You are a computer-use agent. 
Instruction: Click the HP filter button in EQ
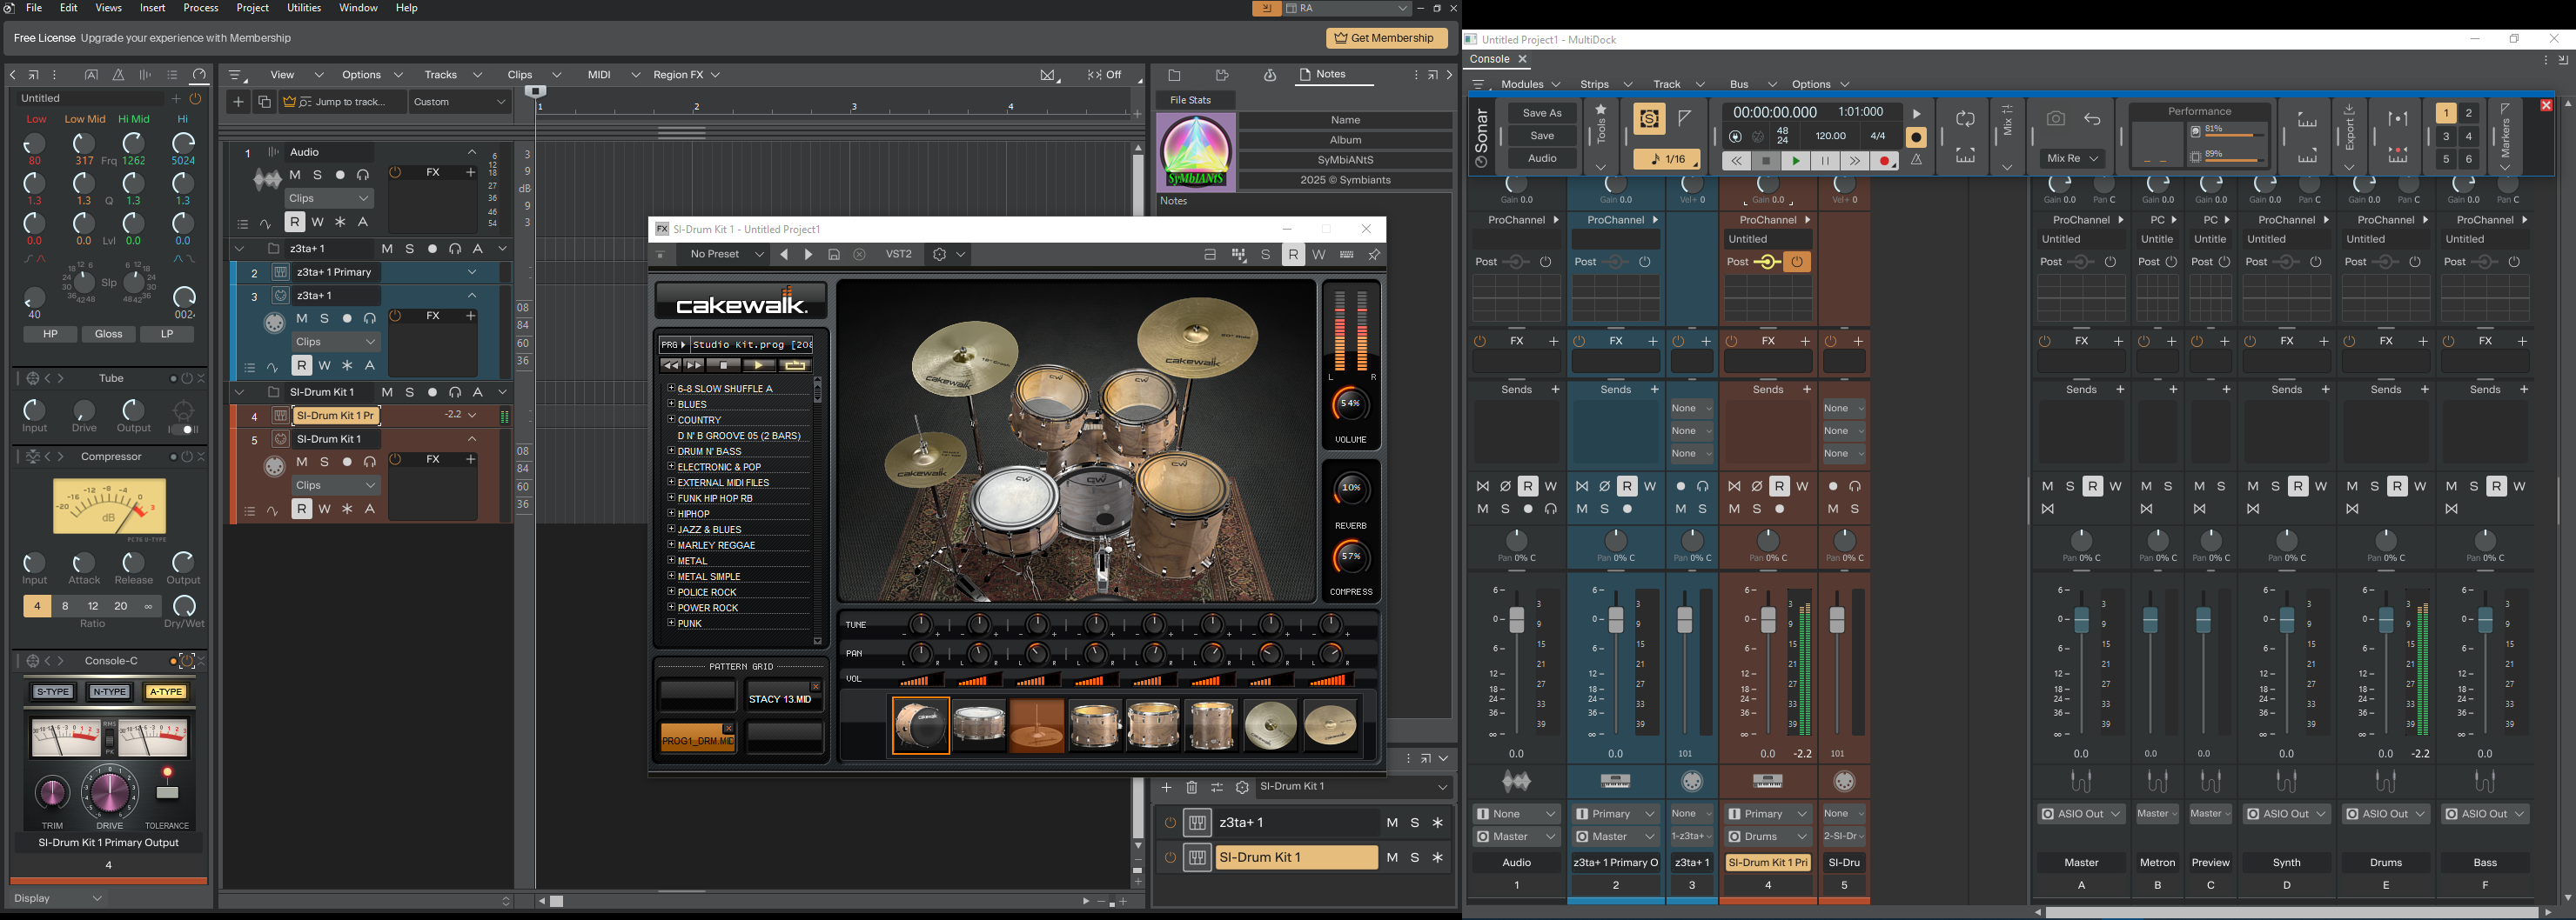click(51, 335)
